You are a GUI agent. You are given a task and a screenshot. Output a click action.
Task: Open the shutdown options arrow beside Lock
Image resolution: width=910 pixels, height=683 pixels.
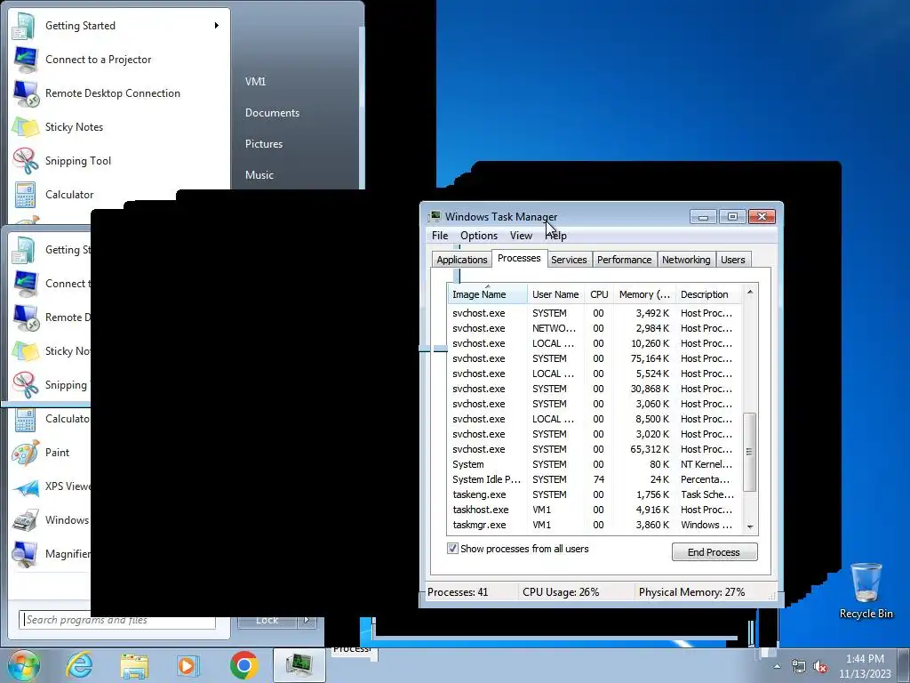tap(307, 620)
